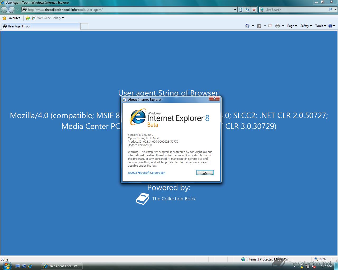Viewport: 338px width, 270px height.
Task: Open the Favorites star button
Action: (11, 18)
